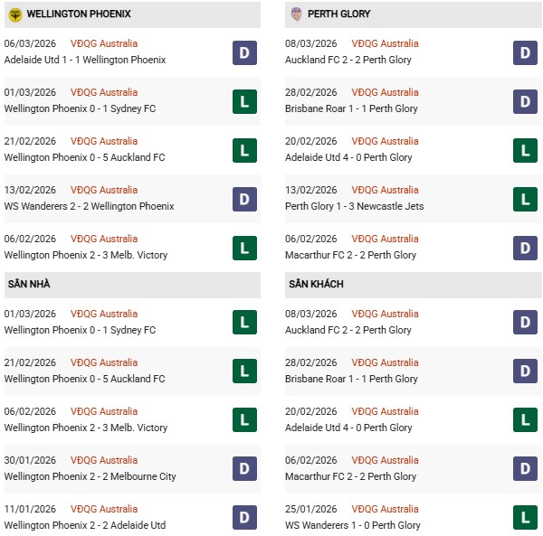Click loss badge for Perth Glory 1-3 Newcastle Jets

525,199
